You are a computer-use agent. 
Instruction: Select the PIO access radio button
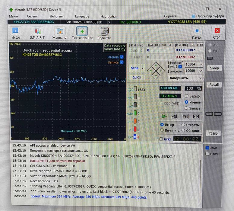click(210, 51)
